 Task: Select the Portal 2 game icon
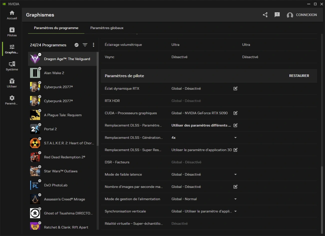(35, 129)
